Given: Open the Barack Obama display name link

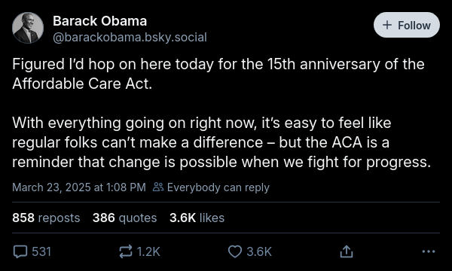Looking at the screenshot, I should tap(99, 21).
